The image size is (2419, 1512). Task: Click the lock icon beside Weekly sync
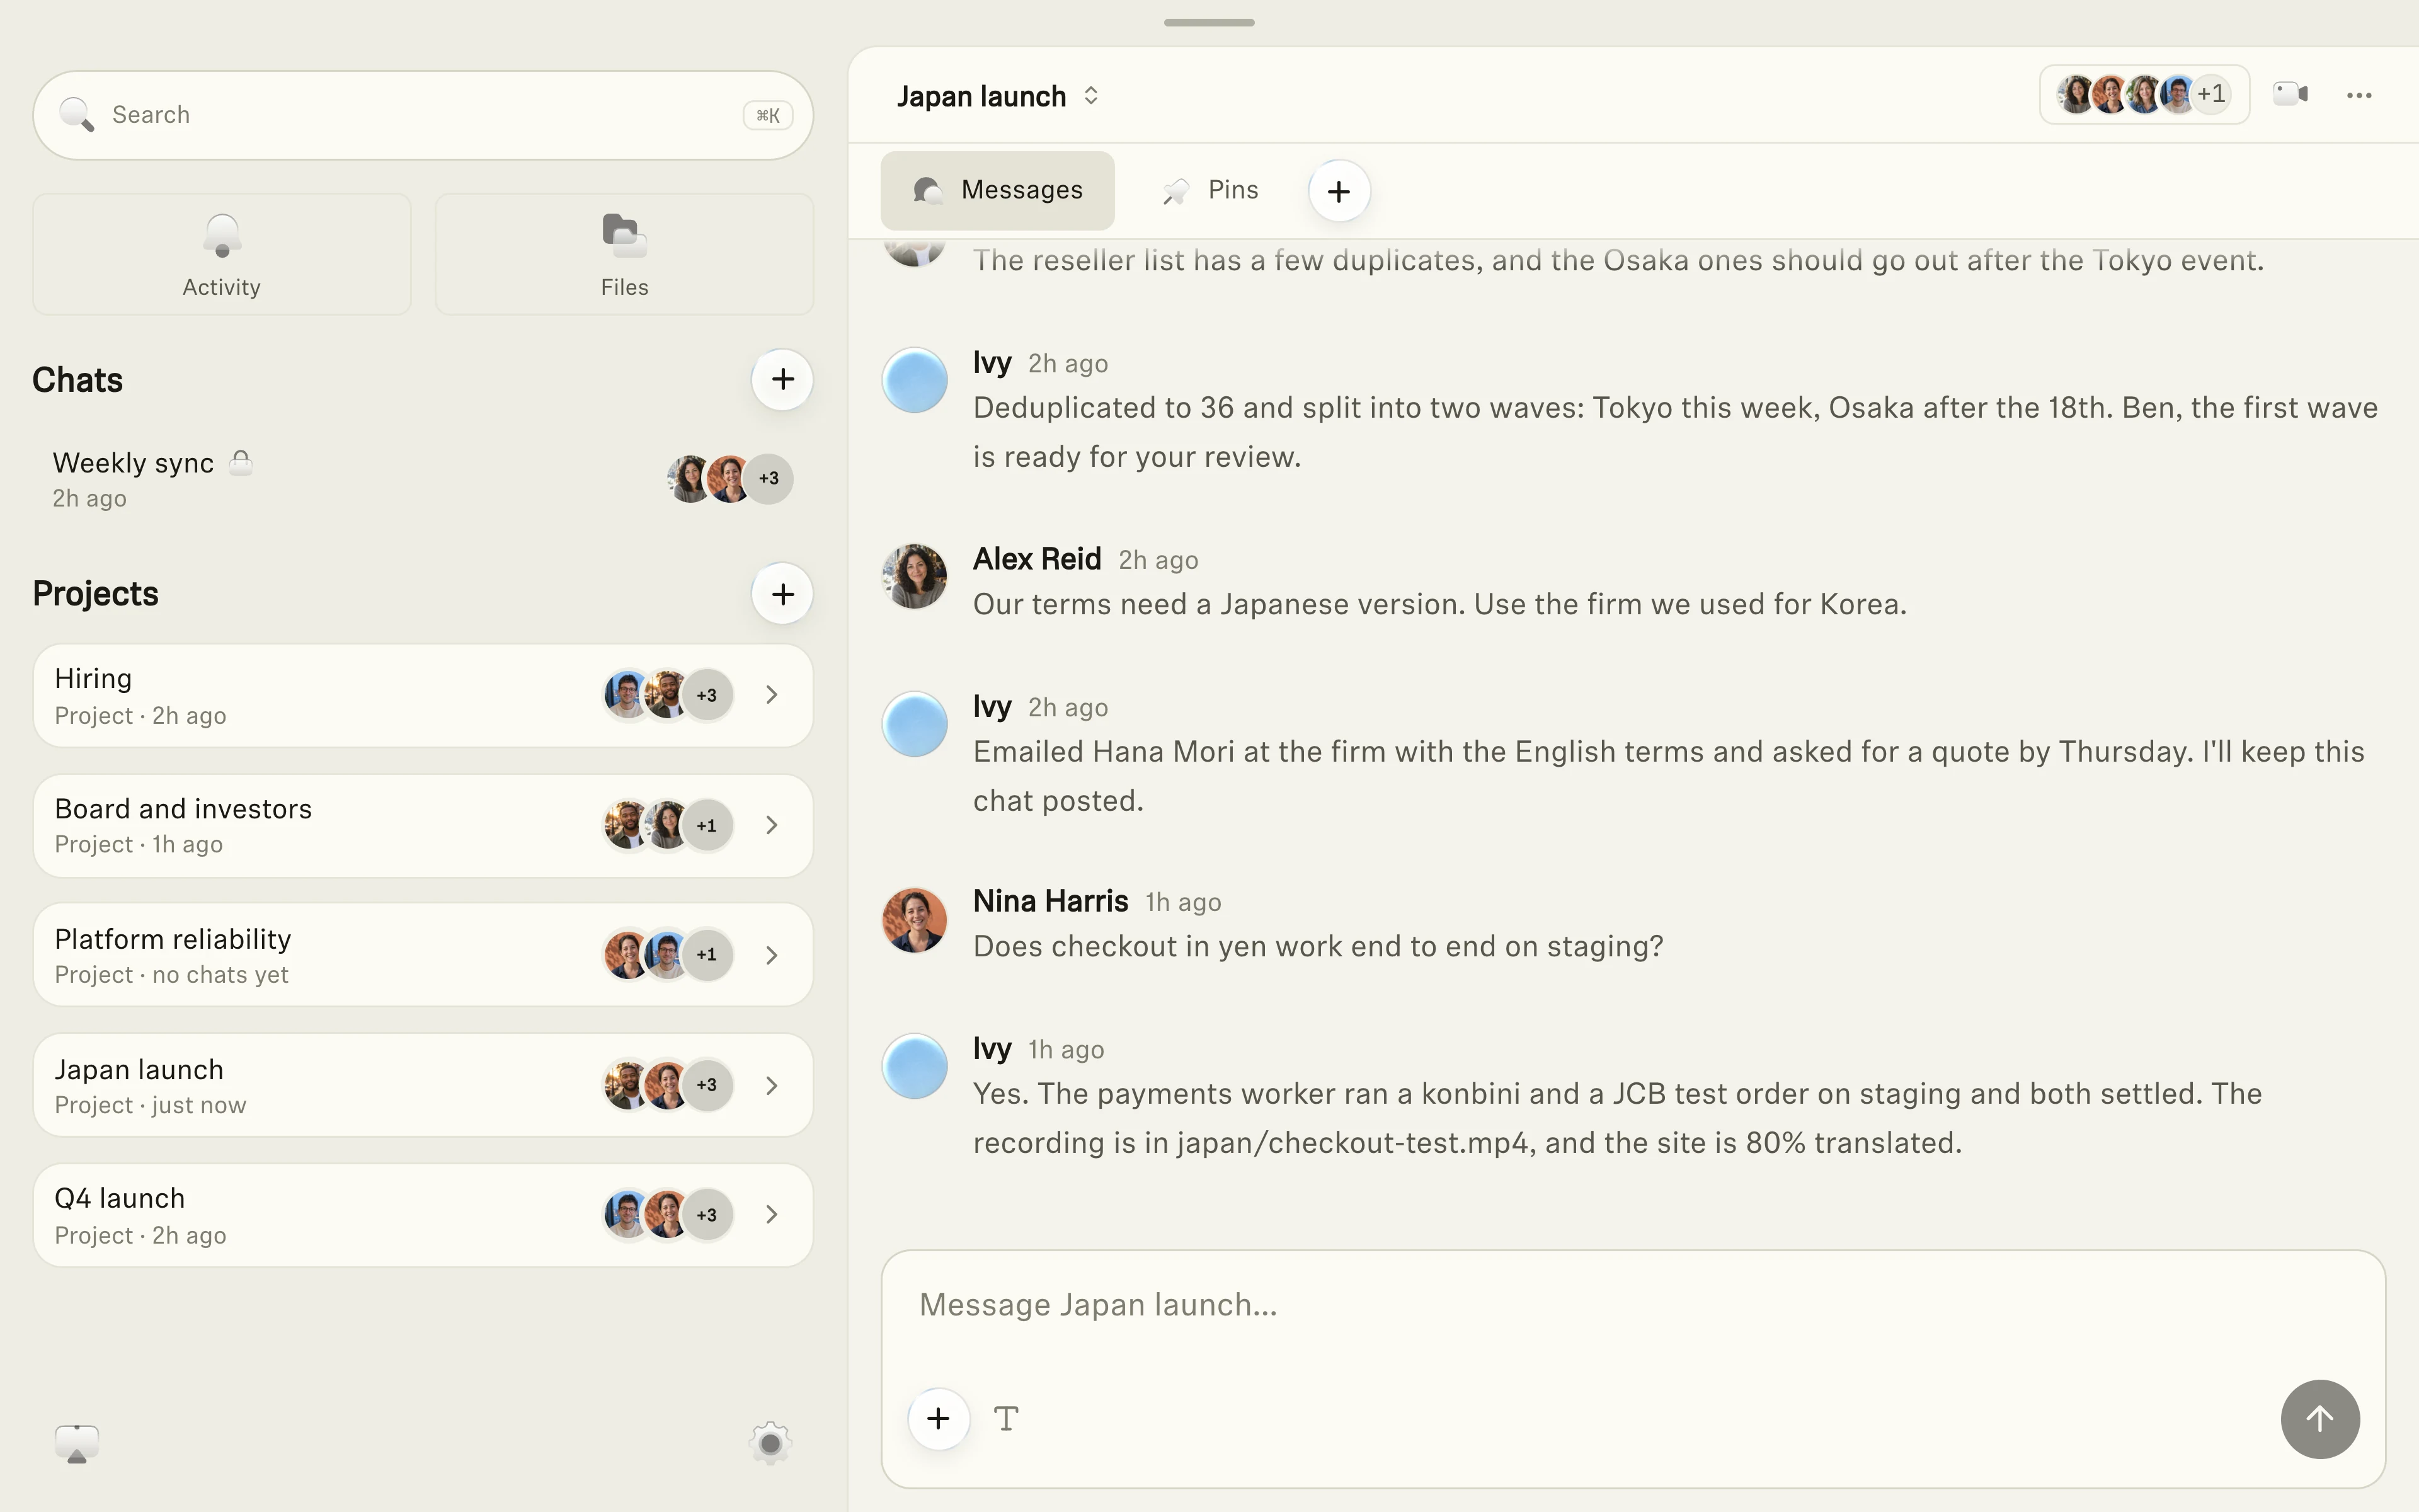tap(241, 462)
